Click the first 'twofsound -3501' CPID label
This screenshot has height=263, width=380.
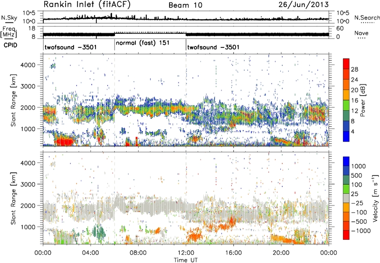pyautogui.click(x=70, y=47)
